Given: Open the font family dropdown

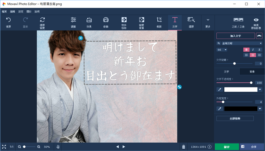Looking at the screenshot, I should click(242, 43).
